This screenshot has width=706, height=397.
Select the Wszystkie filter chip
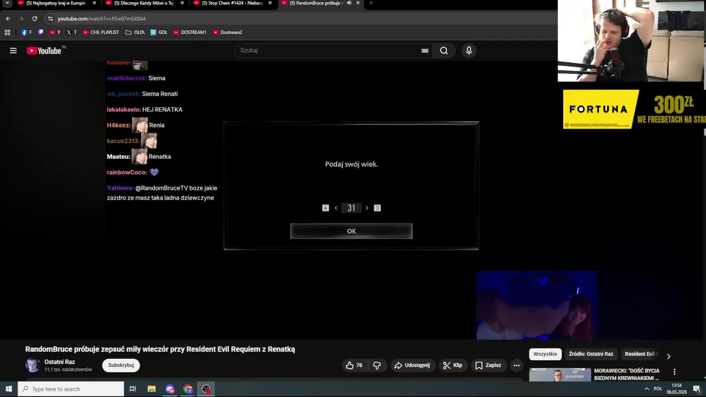point(545,354)
